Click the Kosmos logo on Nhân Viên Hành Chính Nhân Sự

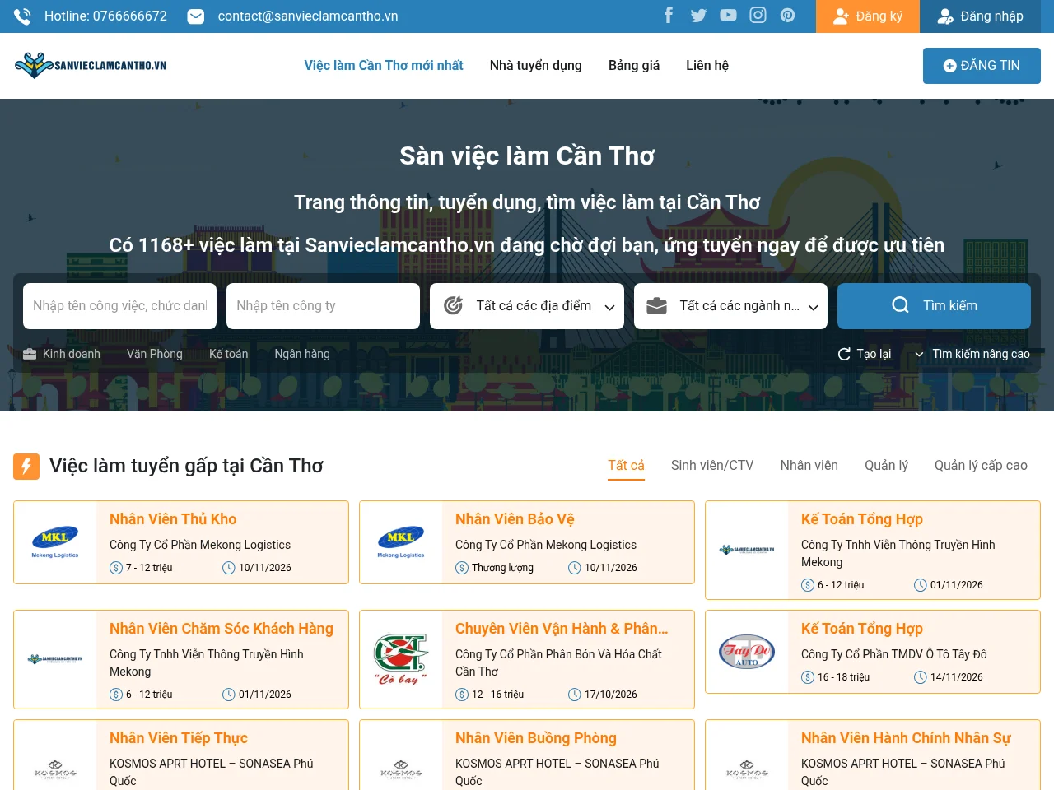click(x=747, y=769)
